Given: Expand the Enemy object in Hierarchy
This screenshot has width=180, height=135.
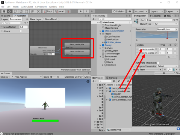Looking at the screenshot, I should click(100, 45).
